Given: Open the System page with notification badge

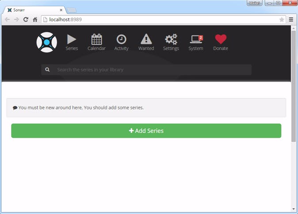Looking at the screenshot, I should (x=196, y=42).
